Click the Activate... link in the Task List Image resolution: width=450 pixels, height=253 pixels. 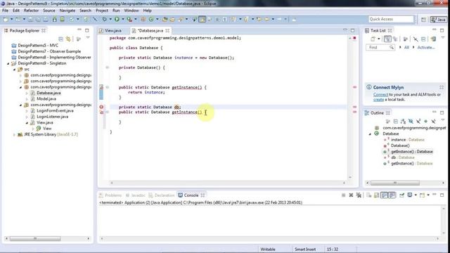(426, 47)
